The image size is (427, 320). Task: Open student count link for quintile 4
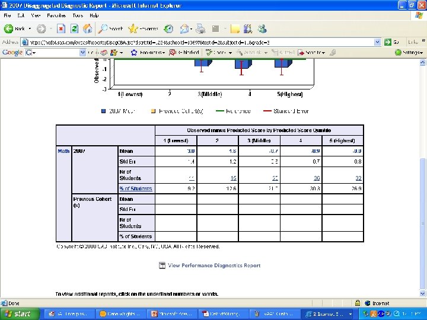tap(317, 178)
